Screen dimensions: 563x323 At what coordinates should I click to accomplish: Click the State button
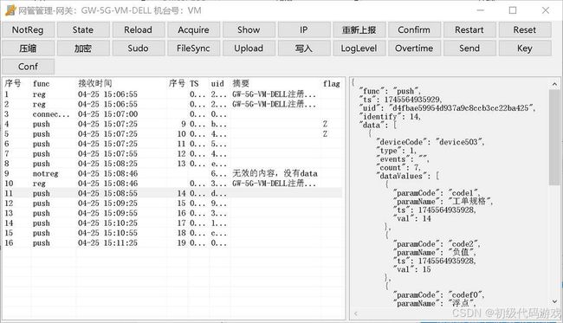pyautogui.click(x=83, y=29)
